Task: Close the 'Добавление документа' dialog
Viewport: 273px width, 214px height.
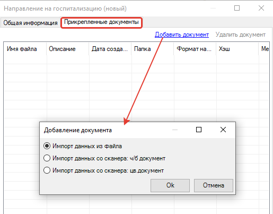Action: coord(223,130)
